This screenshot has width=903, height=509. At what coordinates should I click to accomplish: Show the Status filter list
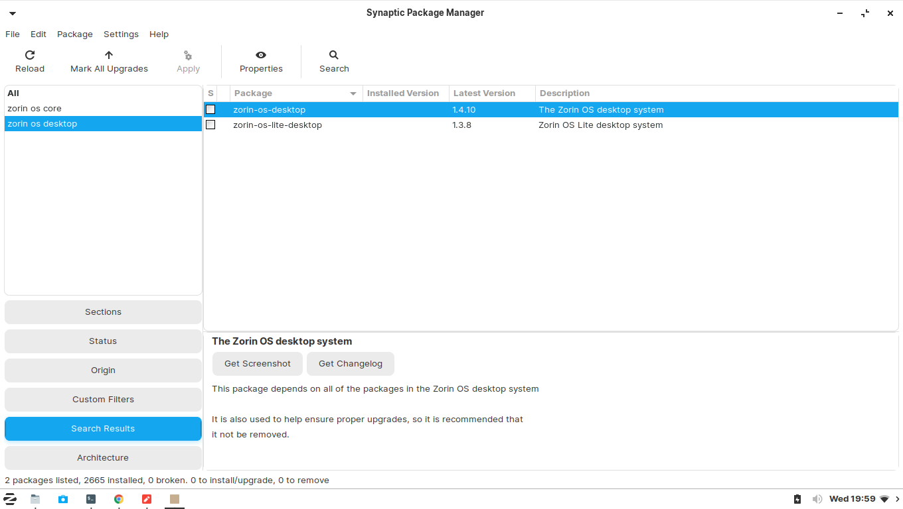coord(103,341)
